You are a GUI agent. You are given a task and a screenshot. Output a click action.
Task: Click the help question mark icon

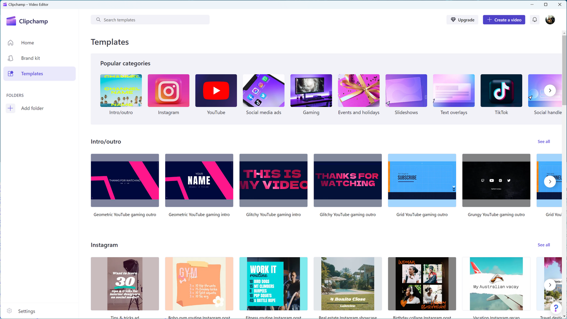tap(556, 308)
